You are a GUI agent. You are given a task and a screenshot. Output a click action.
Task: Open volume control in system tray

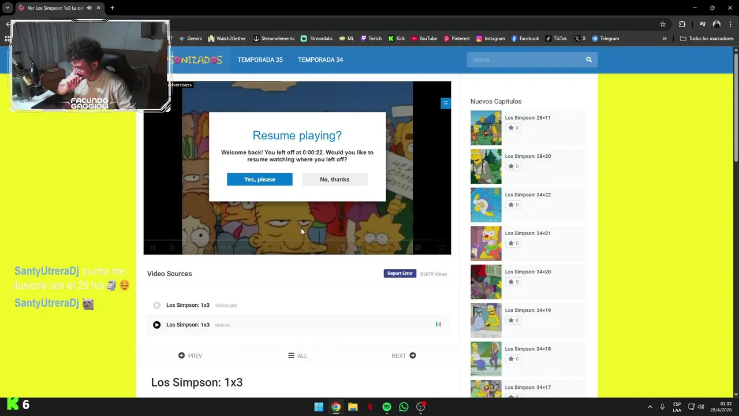[702, 407]
